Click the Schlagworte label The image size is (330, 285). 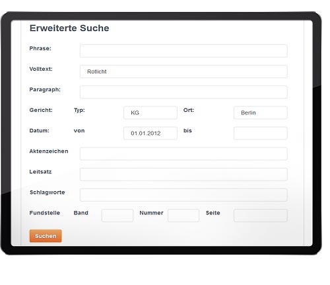(48, 192)
